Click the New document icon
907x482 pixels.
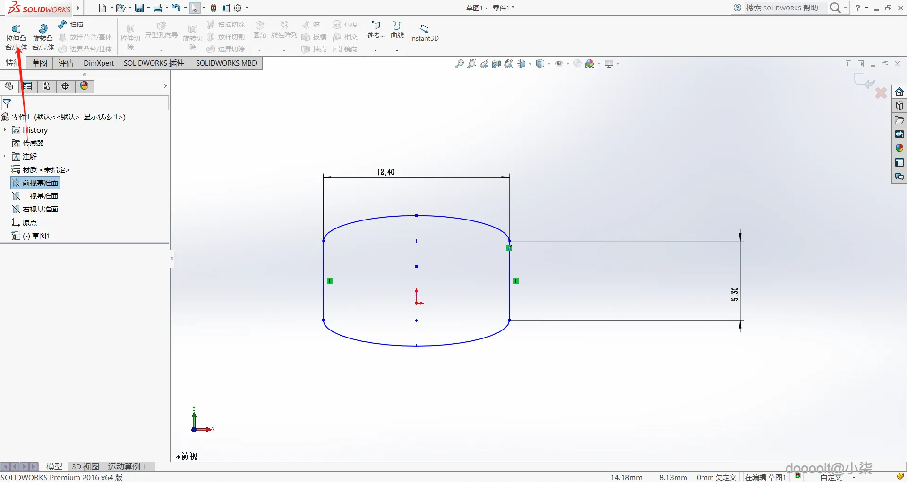(103, 8)
